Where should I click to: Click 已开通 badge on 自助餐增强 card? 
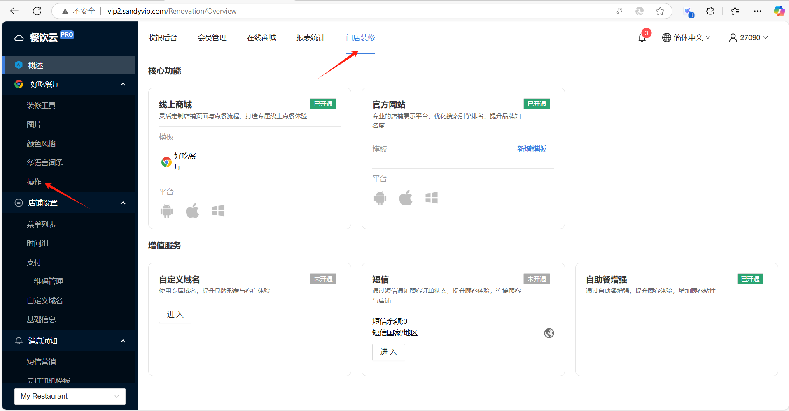point(750,279)
